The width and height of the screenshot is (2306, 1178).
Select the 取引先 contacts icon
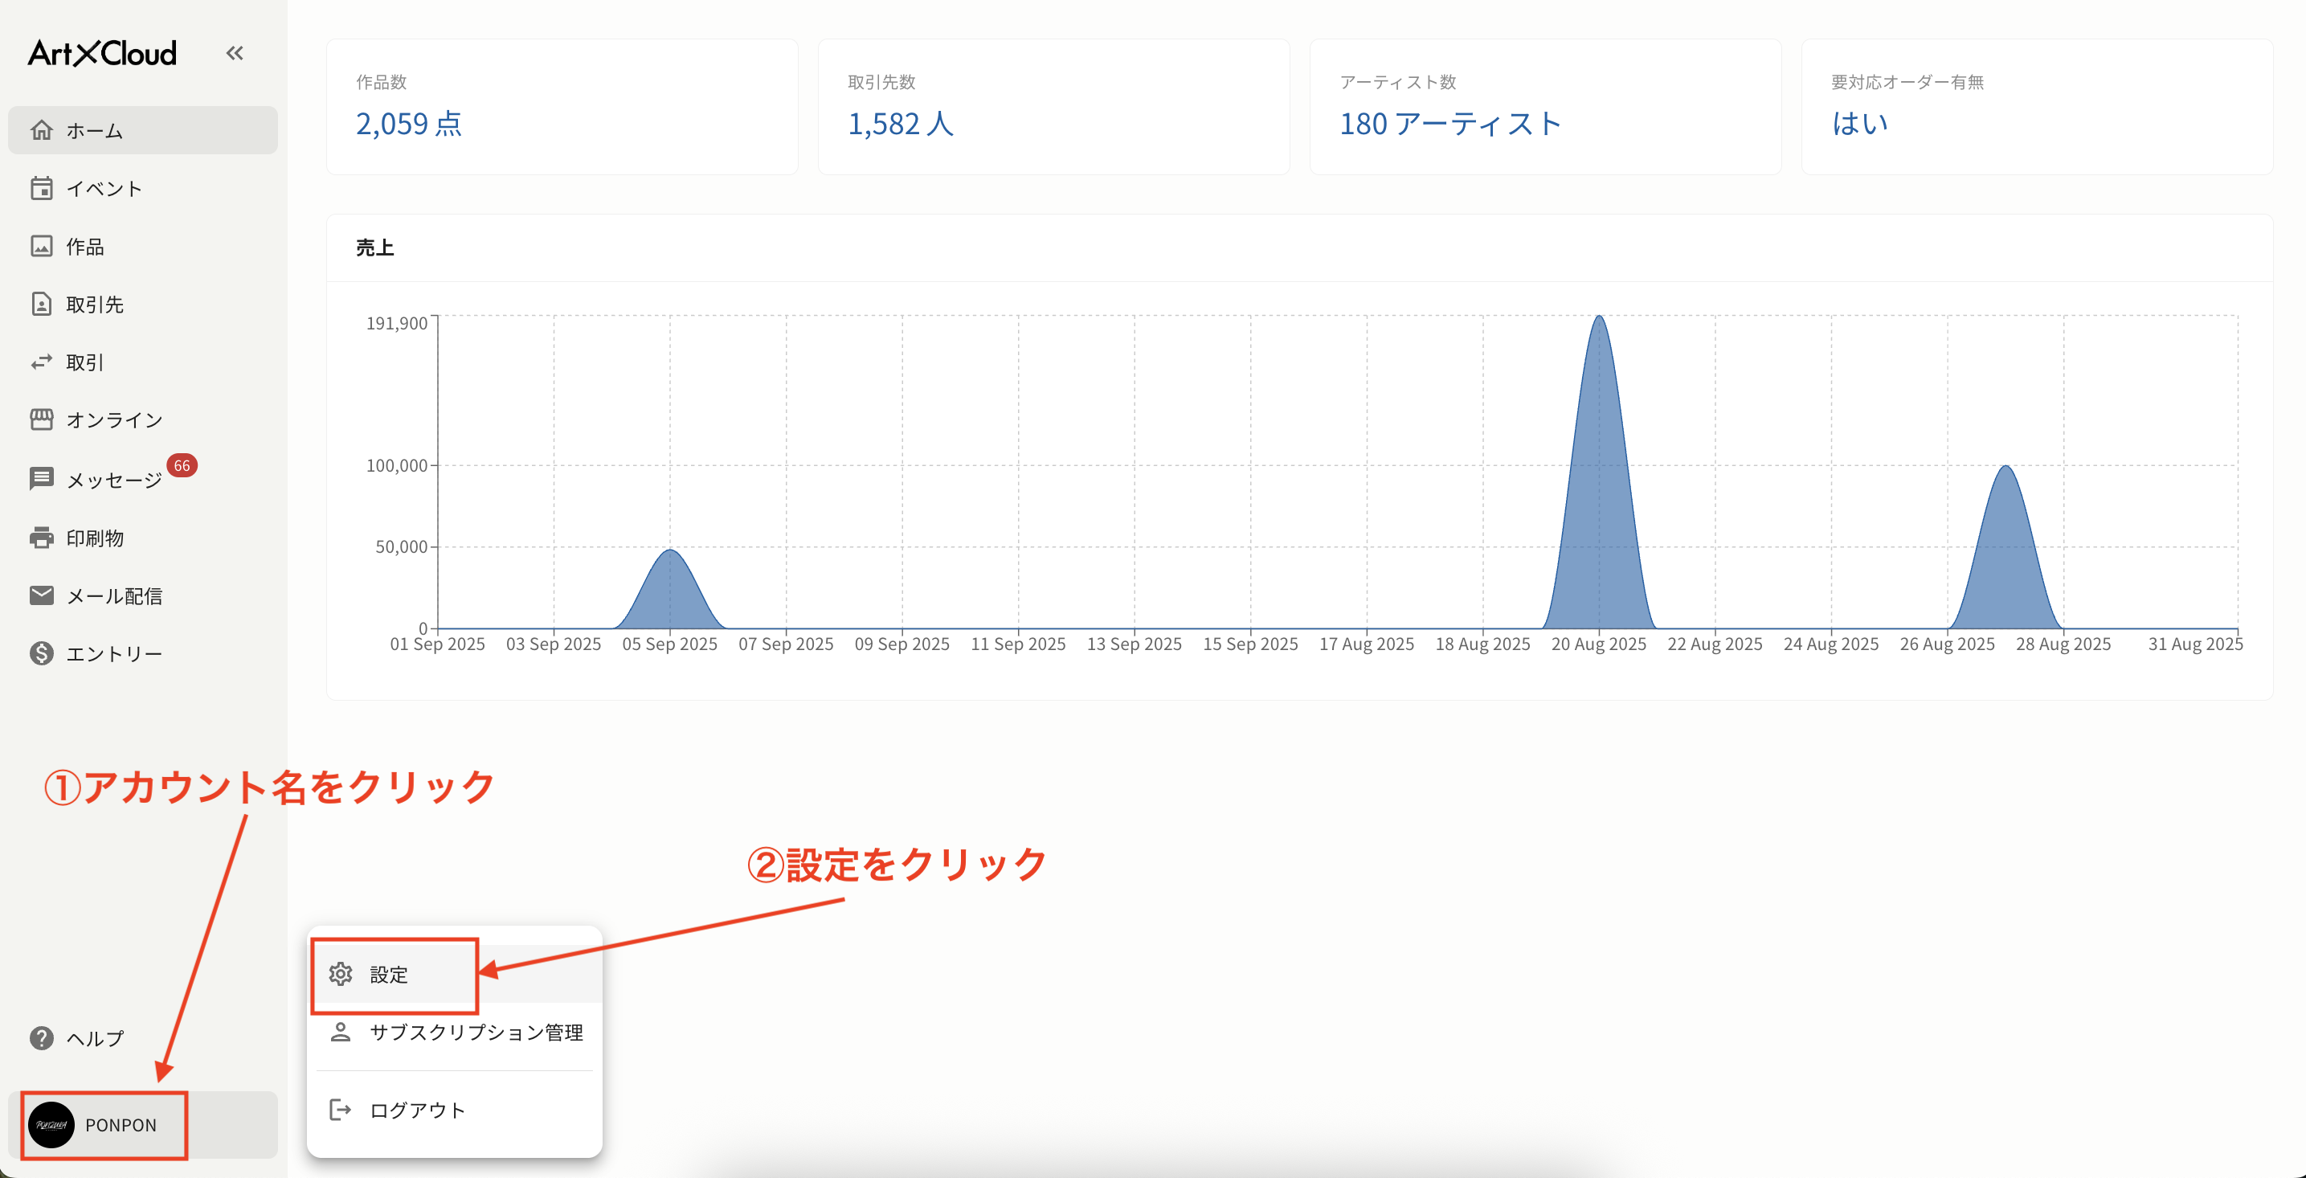pyautogui.click(x=42, y=304)
